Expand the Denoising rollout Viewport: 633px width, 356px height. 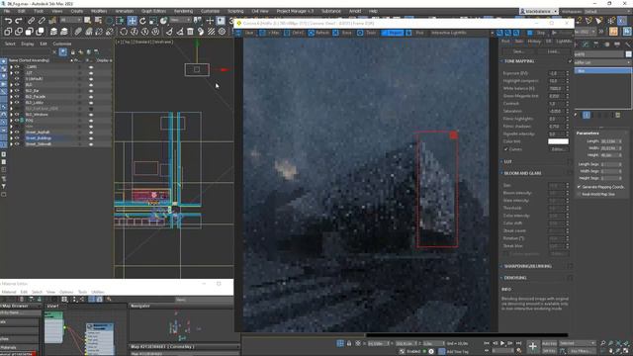tap(501, 278)
